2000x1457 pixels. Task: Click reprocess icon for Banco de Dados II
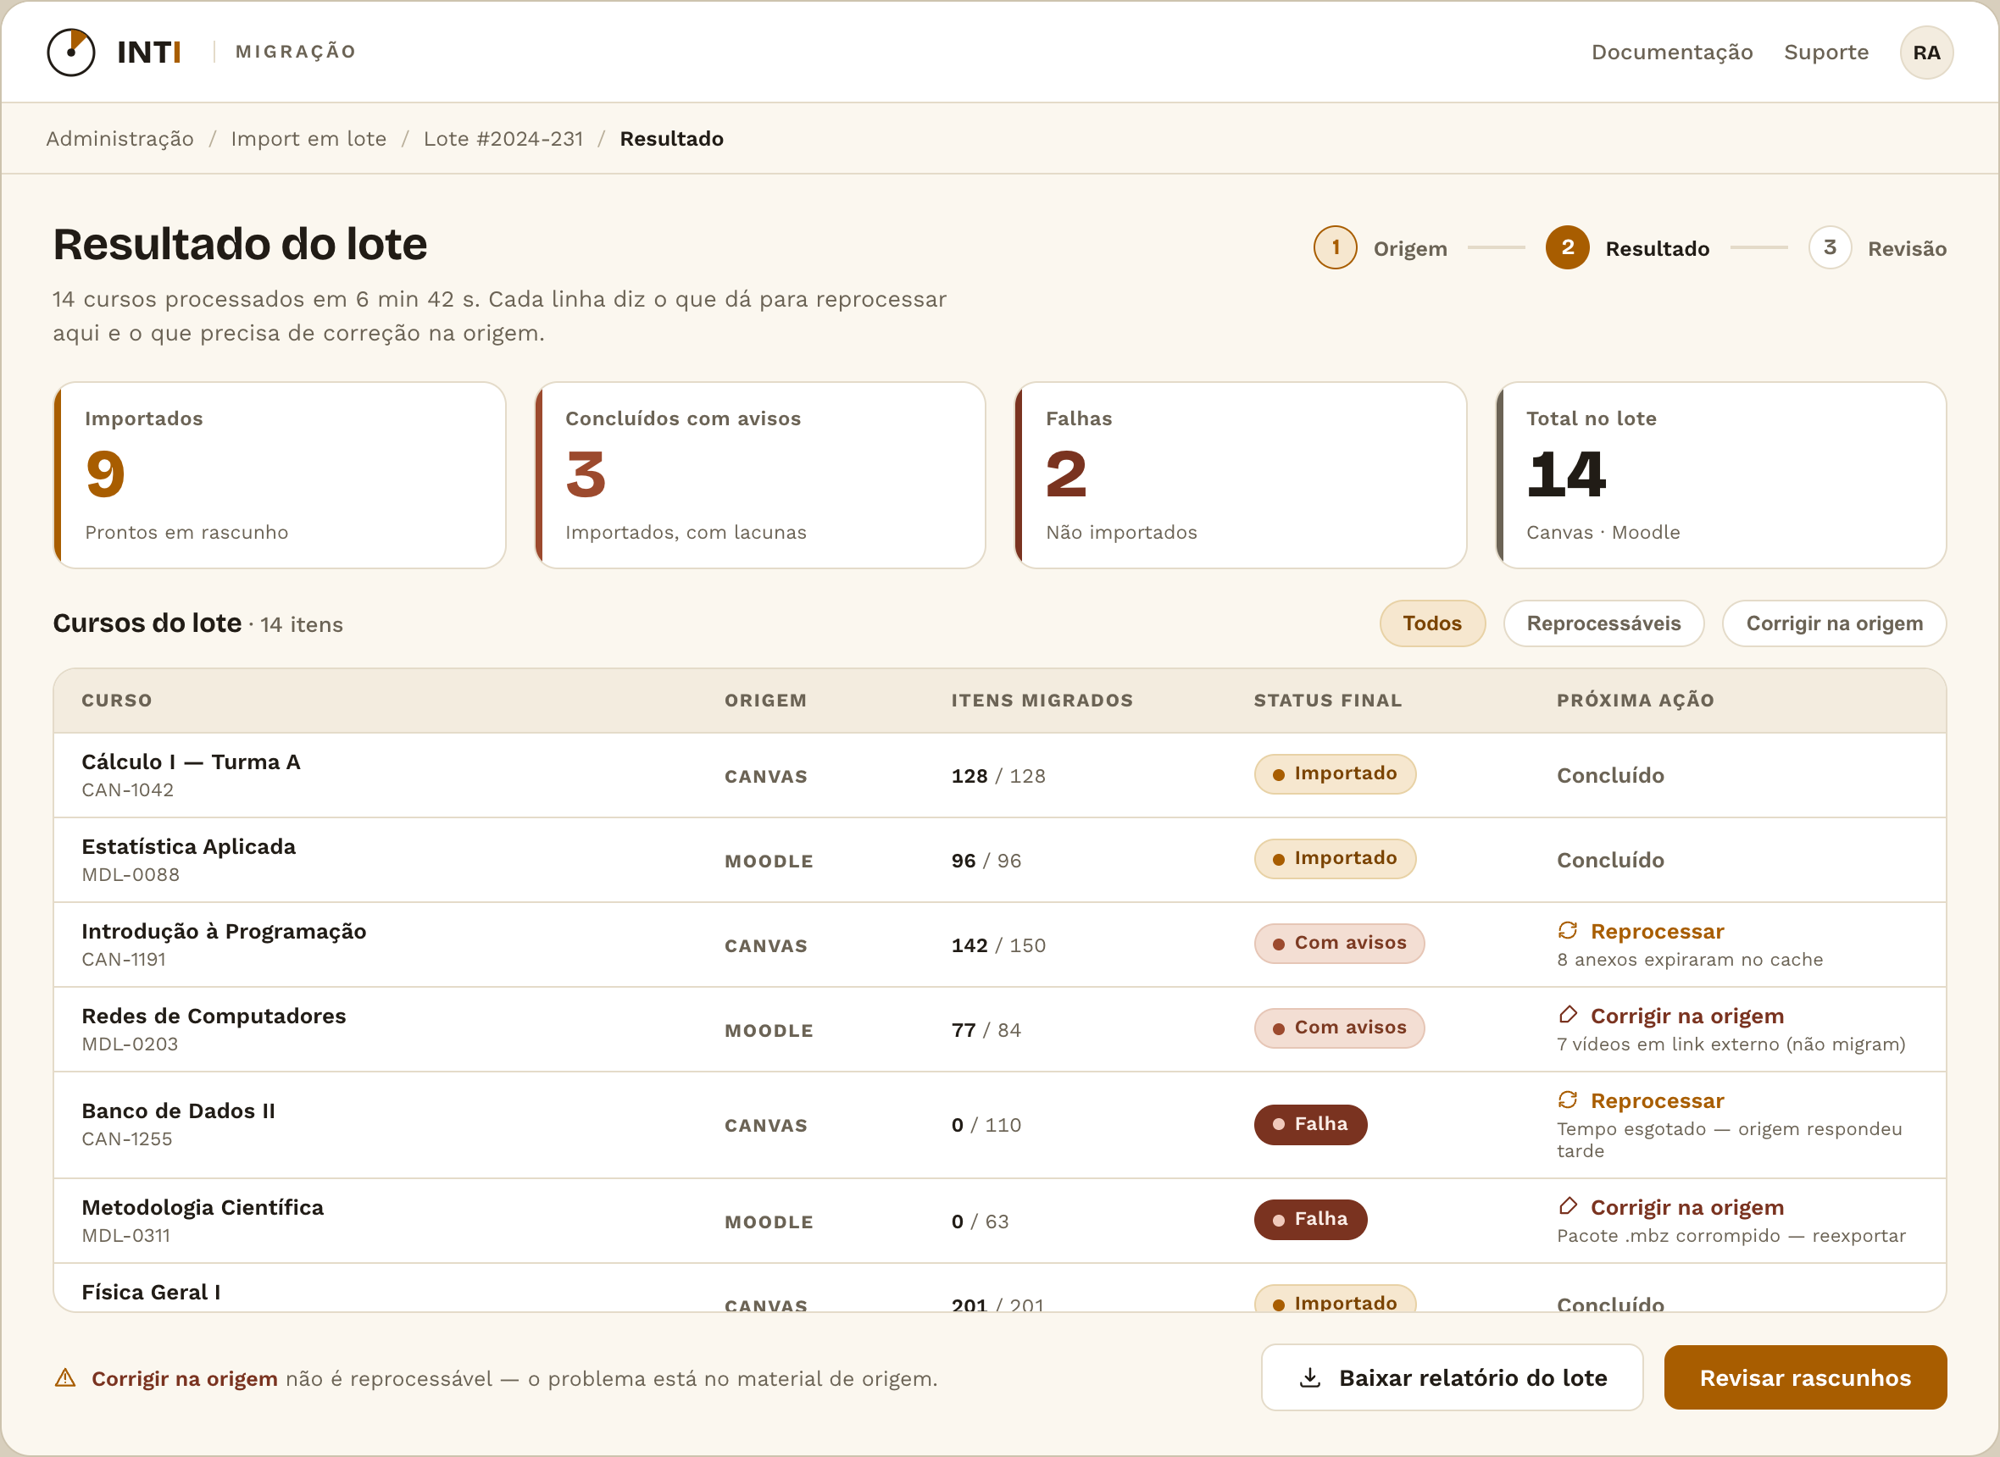pos(1567,1100)
